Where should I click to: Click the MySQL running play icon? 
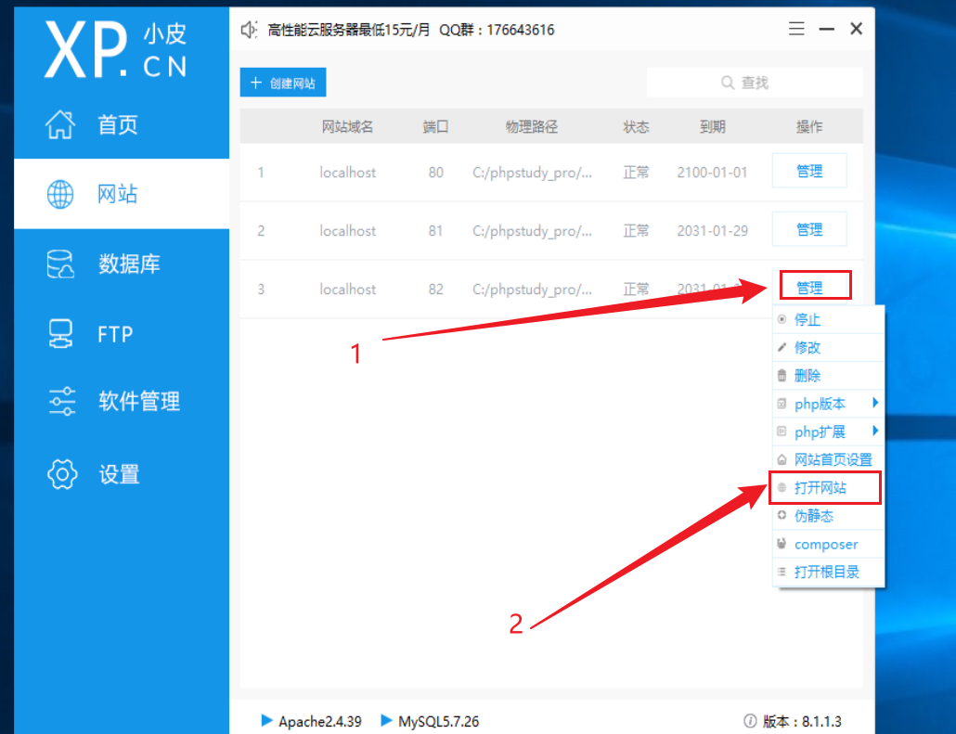coord(386,720)
